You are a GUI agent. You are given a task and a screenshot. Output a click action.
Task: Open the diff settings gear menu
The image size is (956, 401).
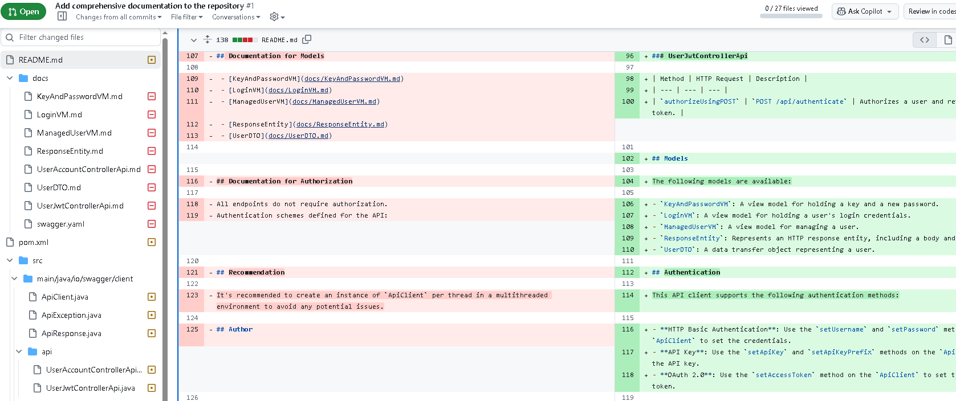pos(276,17)
